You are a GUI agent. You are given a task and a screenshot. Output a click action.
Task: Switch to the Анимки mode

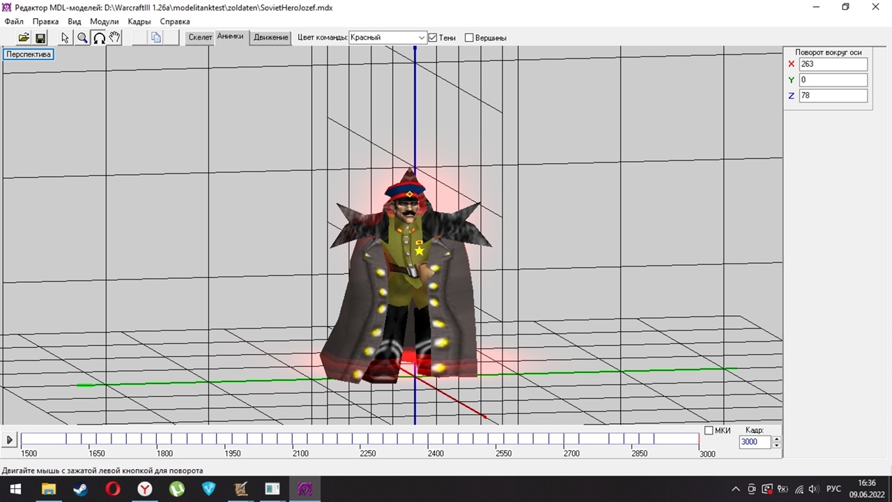[x=230, y=37]
